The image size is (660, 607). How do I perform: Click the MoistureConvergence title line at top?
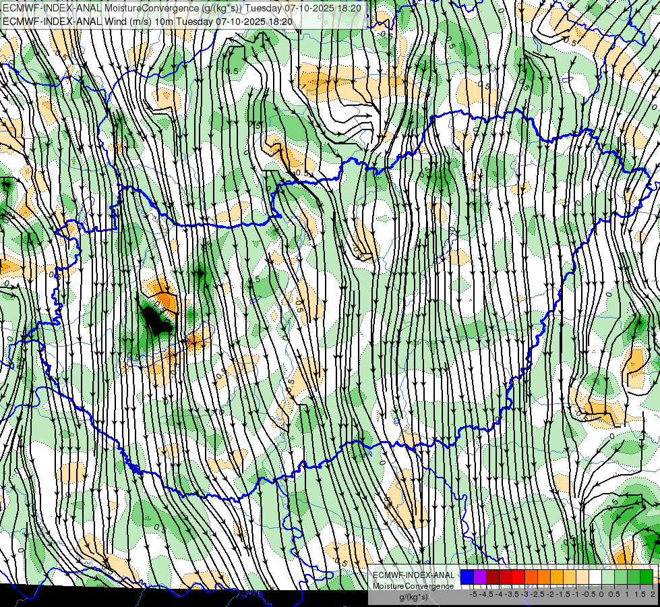181,8
